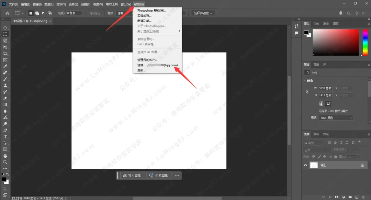This screenshot has height=200, width=371.
Task: Select the Move tool
Action: [5, 28]
